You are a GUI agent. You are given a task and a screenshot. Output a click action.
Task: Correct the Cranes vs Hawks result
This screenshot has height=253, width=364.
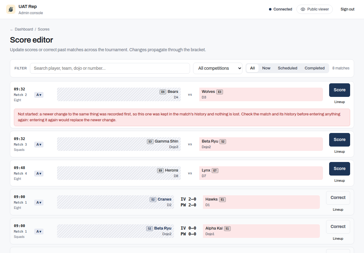338,198
